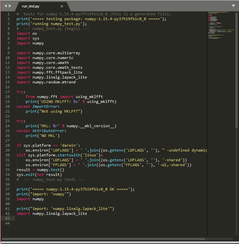239x244 pixels.
Task: Click 'numpy.core.umath_tests' on line 12
Action: pos(57,67)
